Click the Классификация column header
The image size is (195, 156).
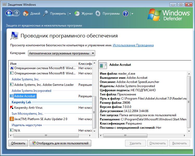tap(85, 63)
